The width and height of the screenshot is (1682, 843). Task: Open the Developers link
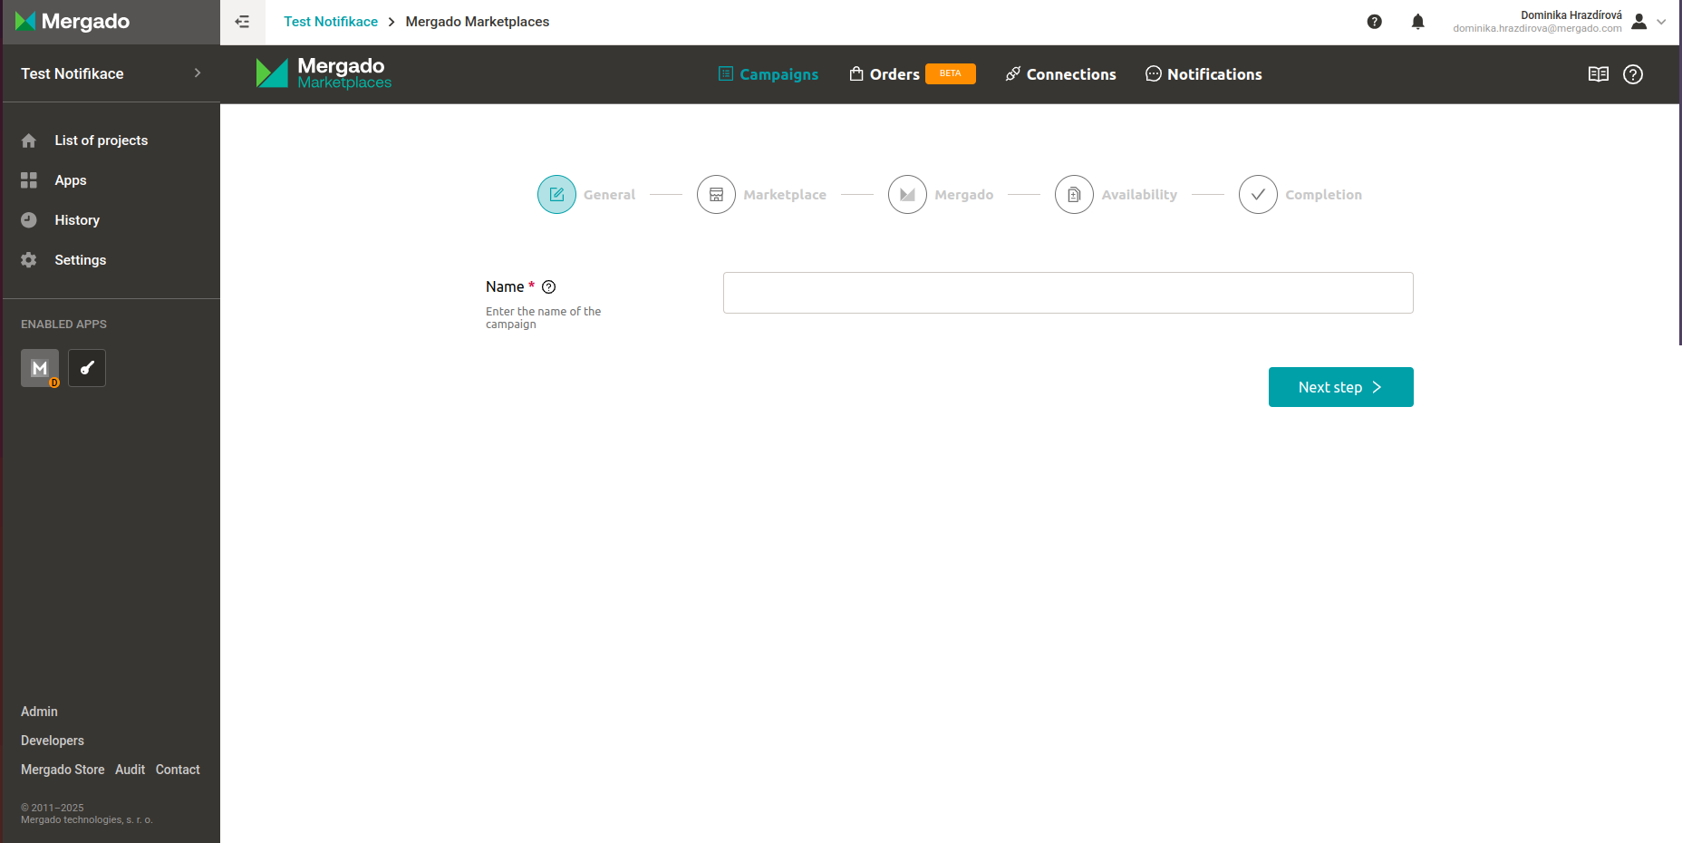pos(53,741)
